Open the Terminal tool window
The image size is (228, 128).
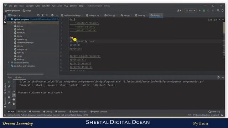point(60,112)
